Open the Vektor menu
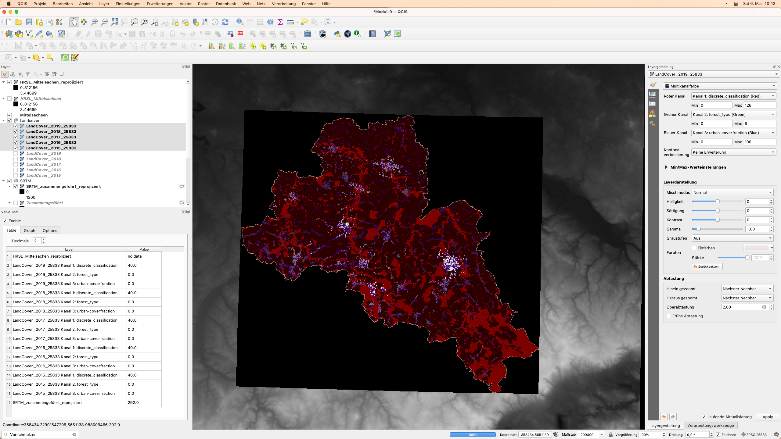 [185, 4]
